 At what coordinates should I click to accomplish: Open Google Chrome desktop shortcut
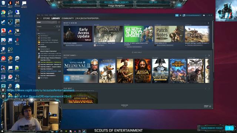pos(3,13)
